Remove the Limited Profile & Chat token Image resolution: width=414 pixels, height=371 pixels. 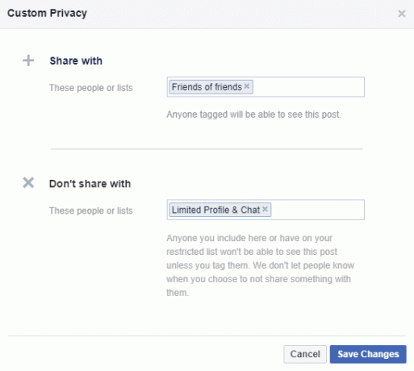pos(265,209)
